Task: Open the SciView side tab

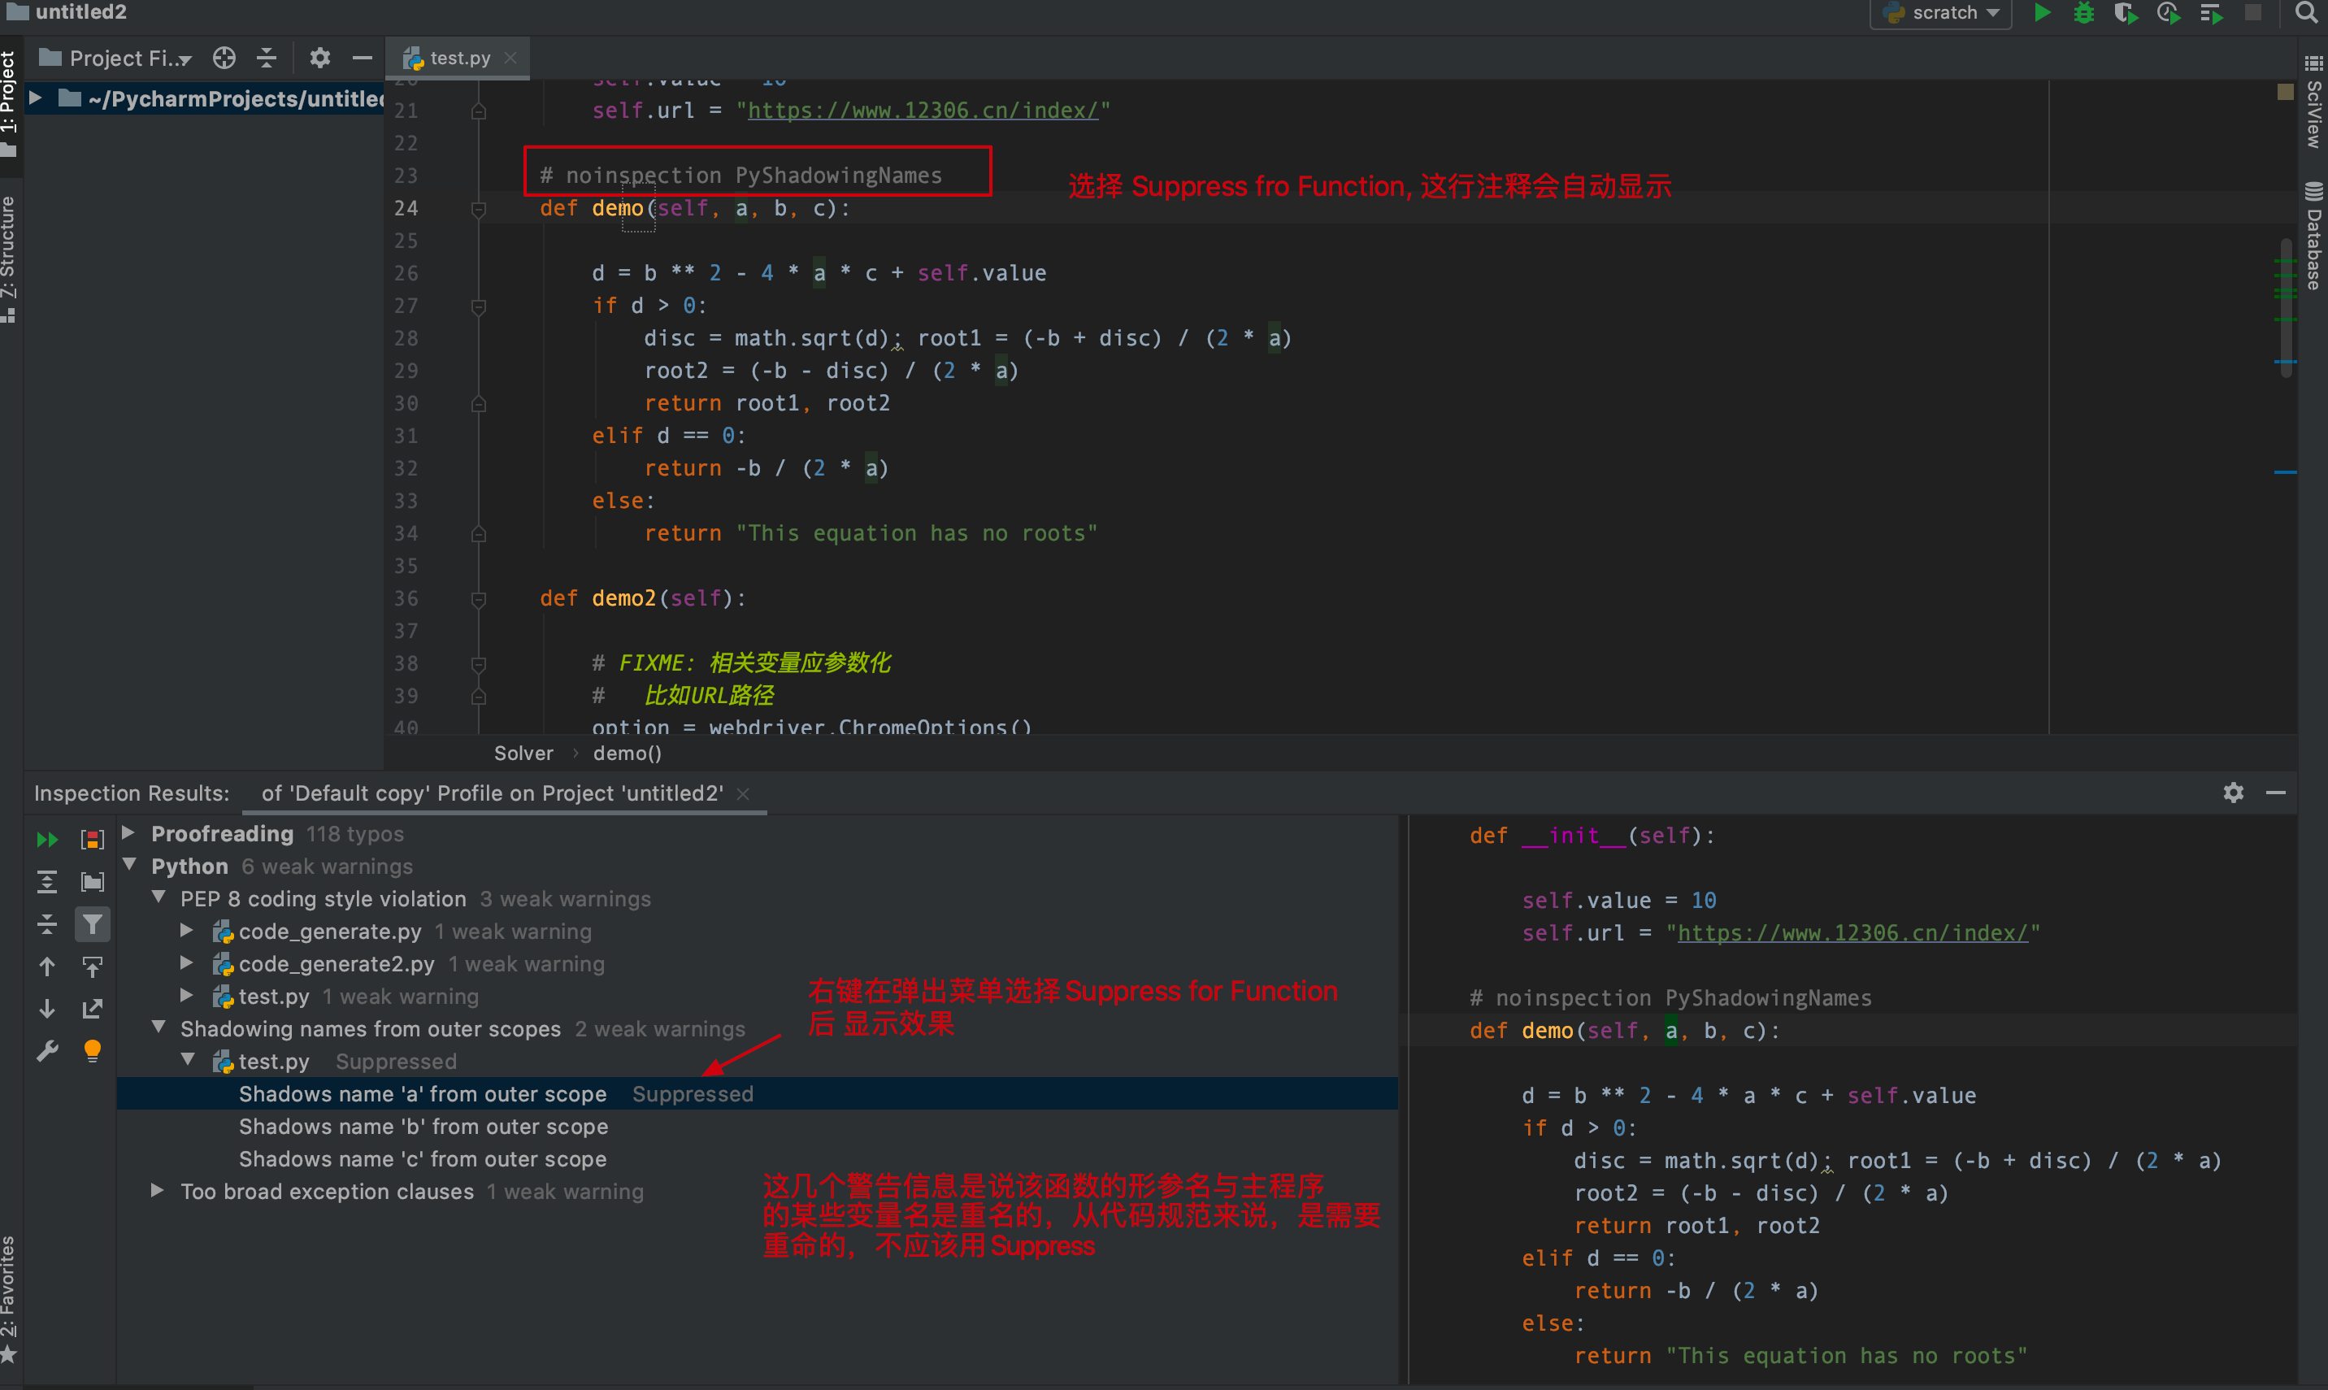Action: [2314, 103]
